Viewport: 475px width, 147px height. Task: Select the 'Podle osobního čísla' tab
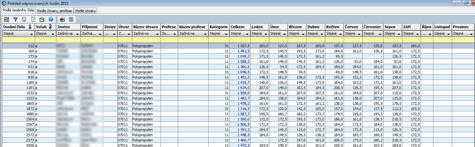[18, 10]
